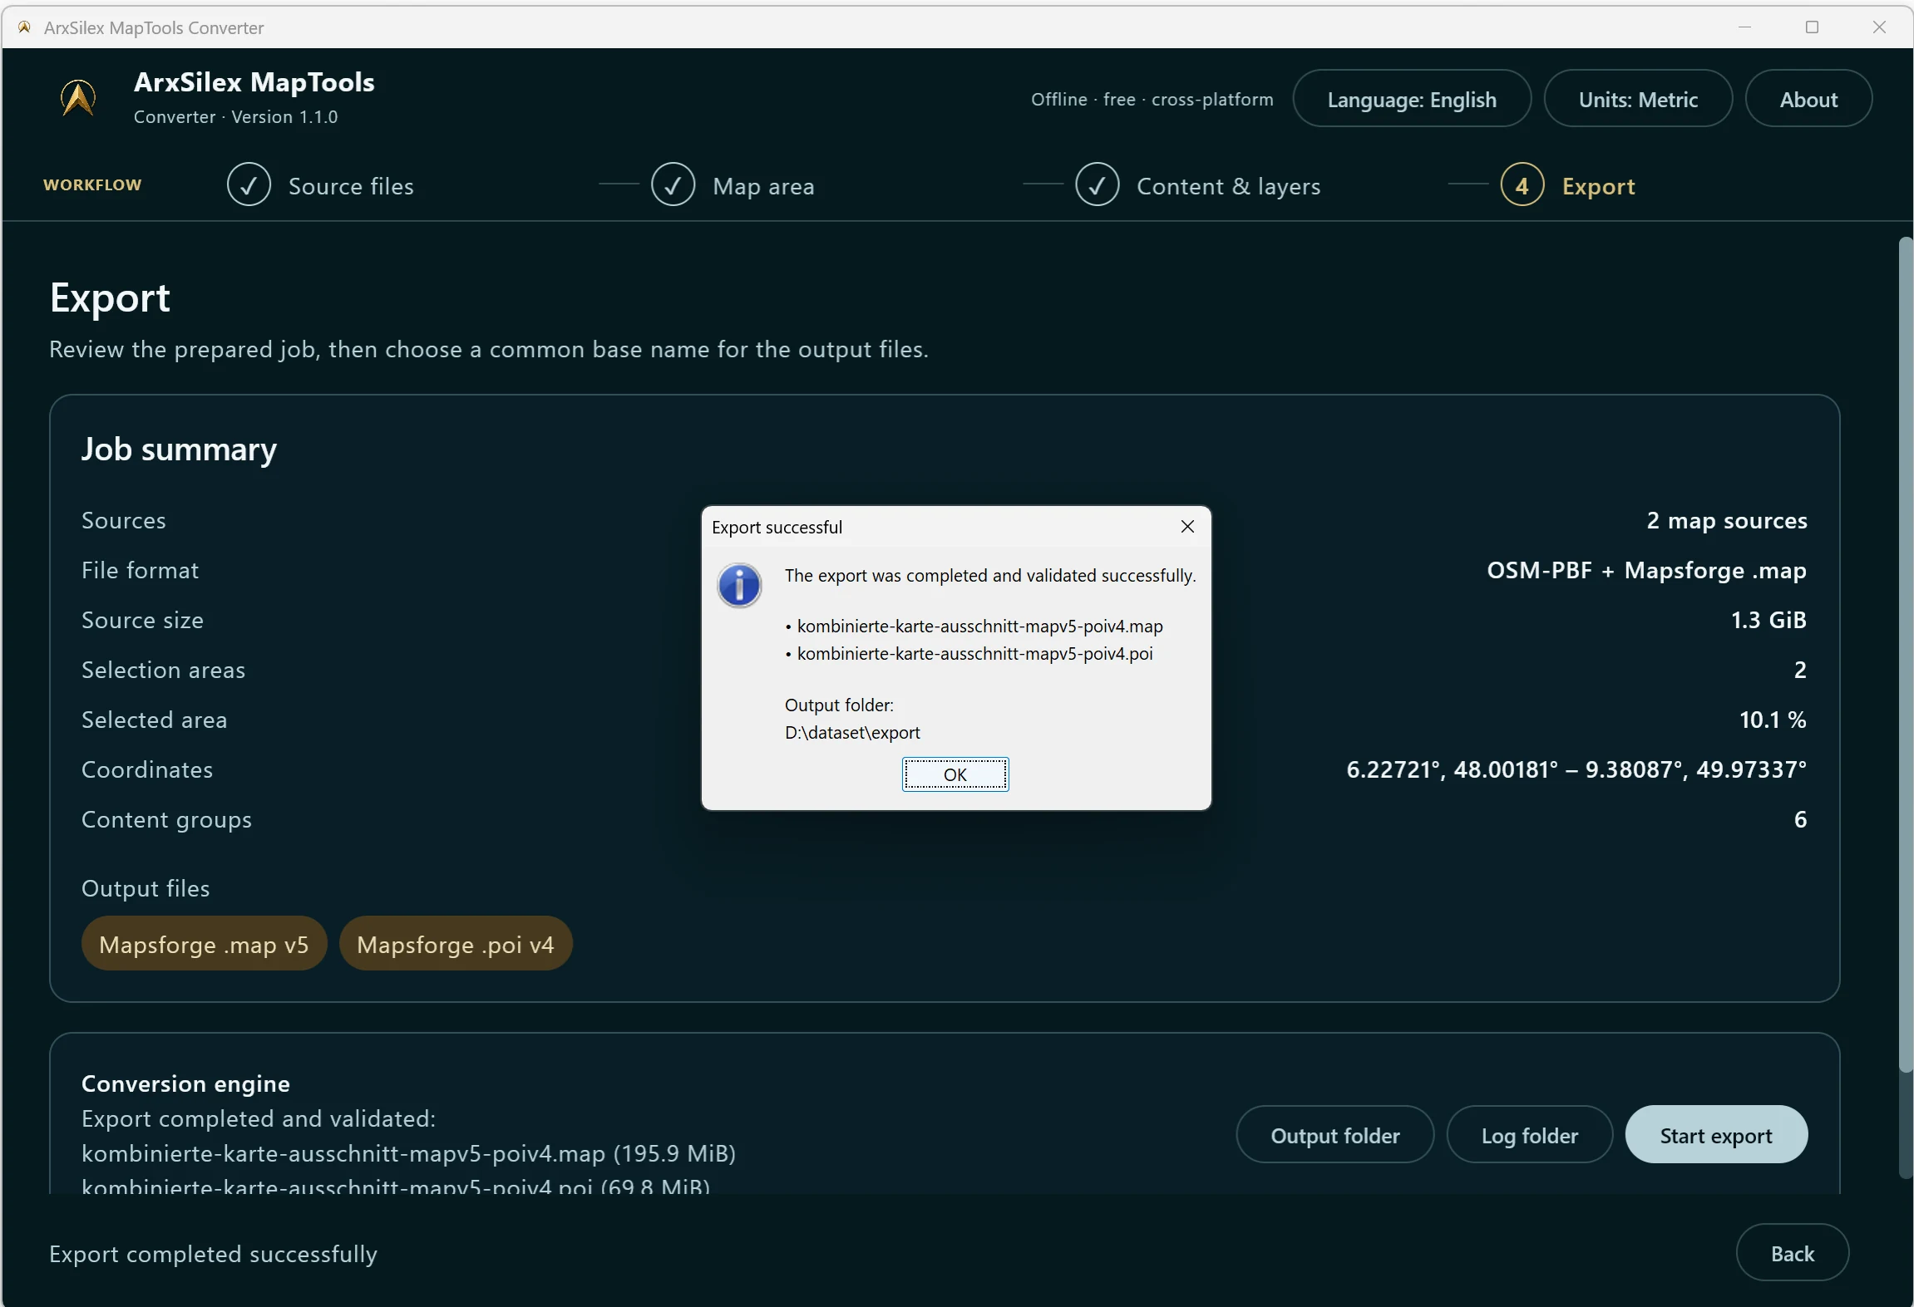Viewport: 1914px width, 1307px height.
Task: Click the 'Output folder:' label in dialog
Action: [x=839, y=705]
